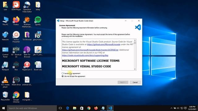Open Book1.xlsx file on desktop
The height and width of the screenshot is (111, 198).
click(38, 66)
